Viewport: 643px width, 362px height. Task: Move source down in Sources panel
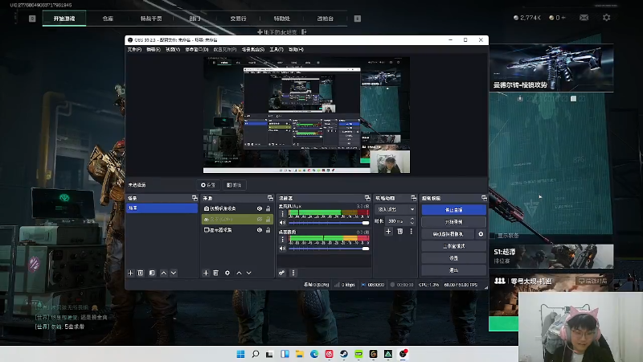[x=249, y=273]
